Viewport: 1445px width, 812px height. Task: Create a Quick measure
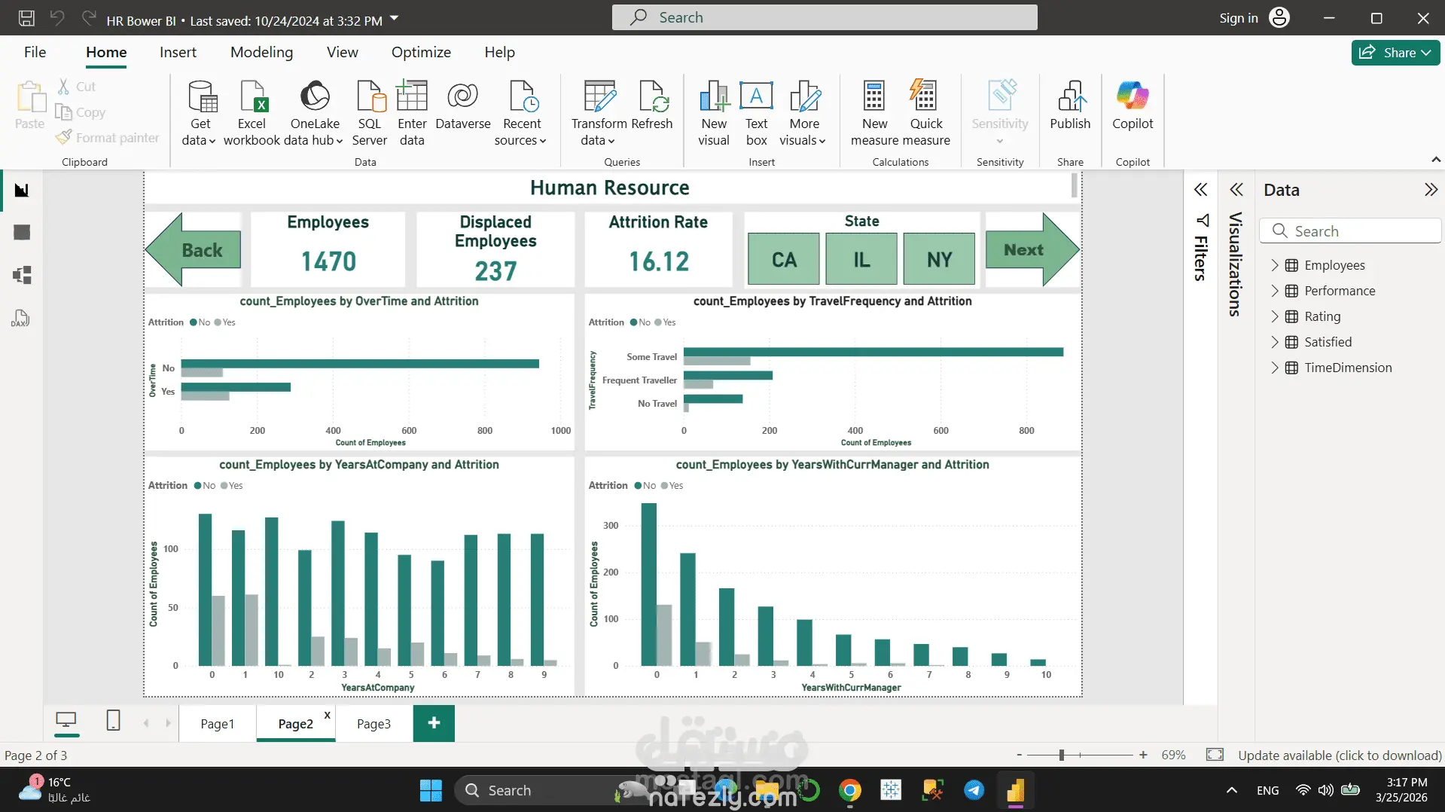pyautogui.click(x=925, y=113)
